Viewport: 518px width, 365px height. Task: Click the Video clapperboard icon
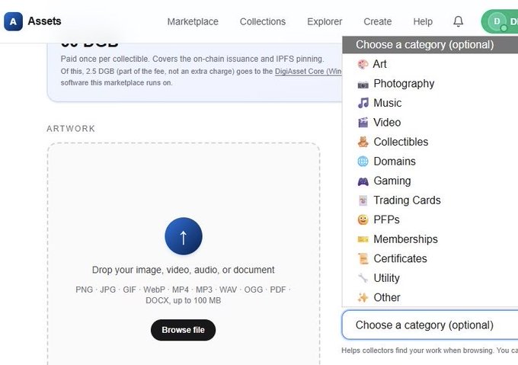[x=363, y=123]
